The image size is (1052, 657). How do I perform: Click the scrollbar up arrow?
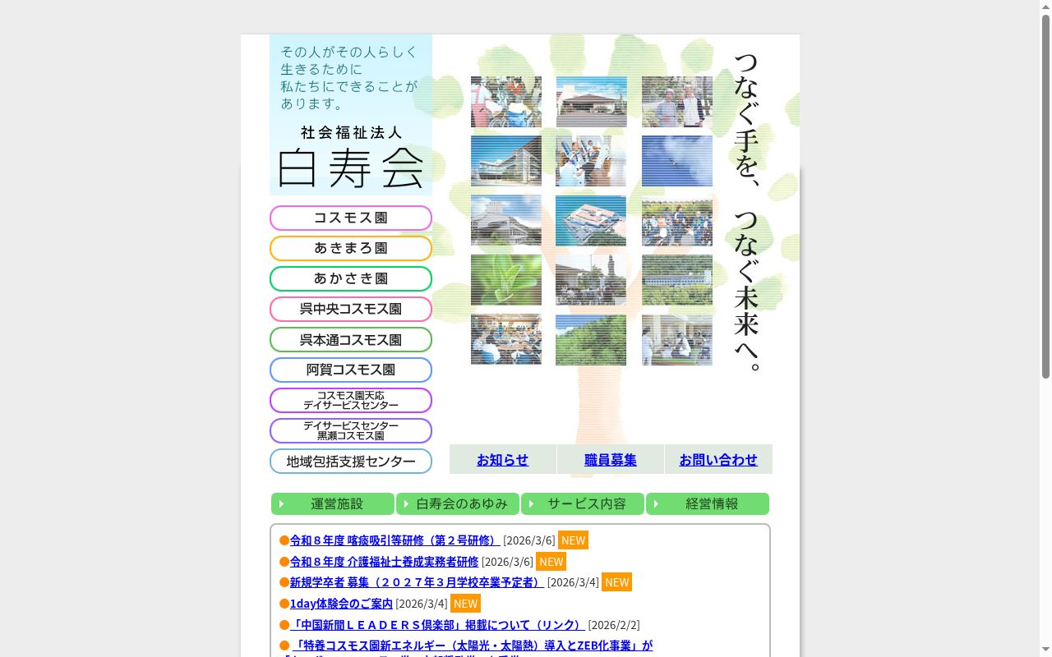[x=1045, y=6]
